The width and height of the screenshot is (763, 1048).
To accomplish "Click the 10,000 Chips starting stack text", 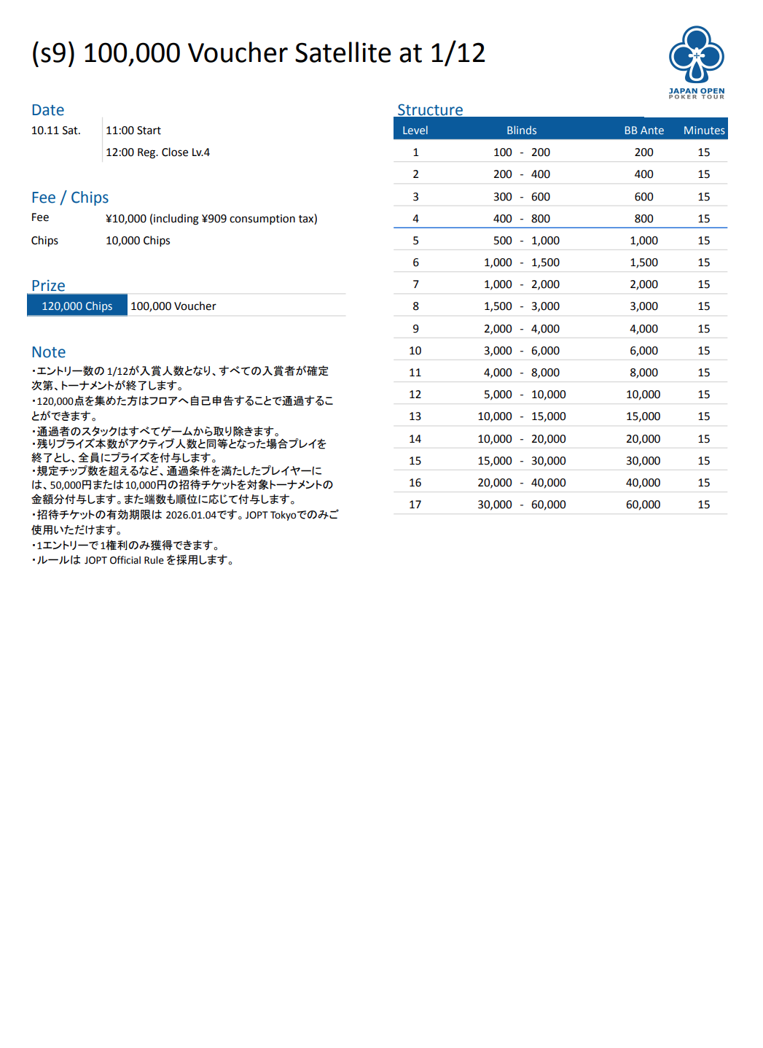I will [138, 241].
